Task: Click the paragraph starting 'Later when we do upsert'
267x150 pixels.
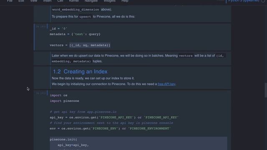Action: tap(139, 58)
